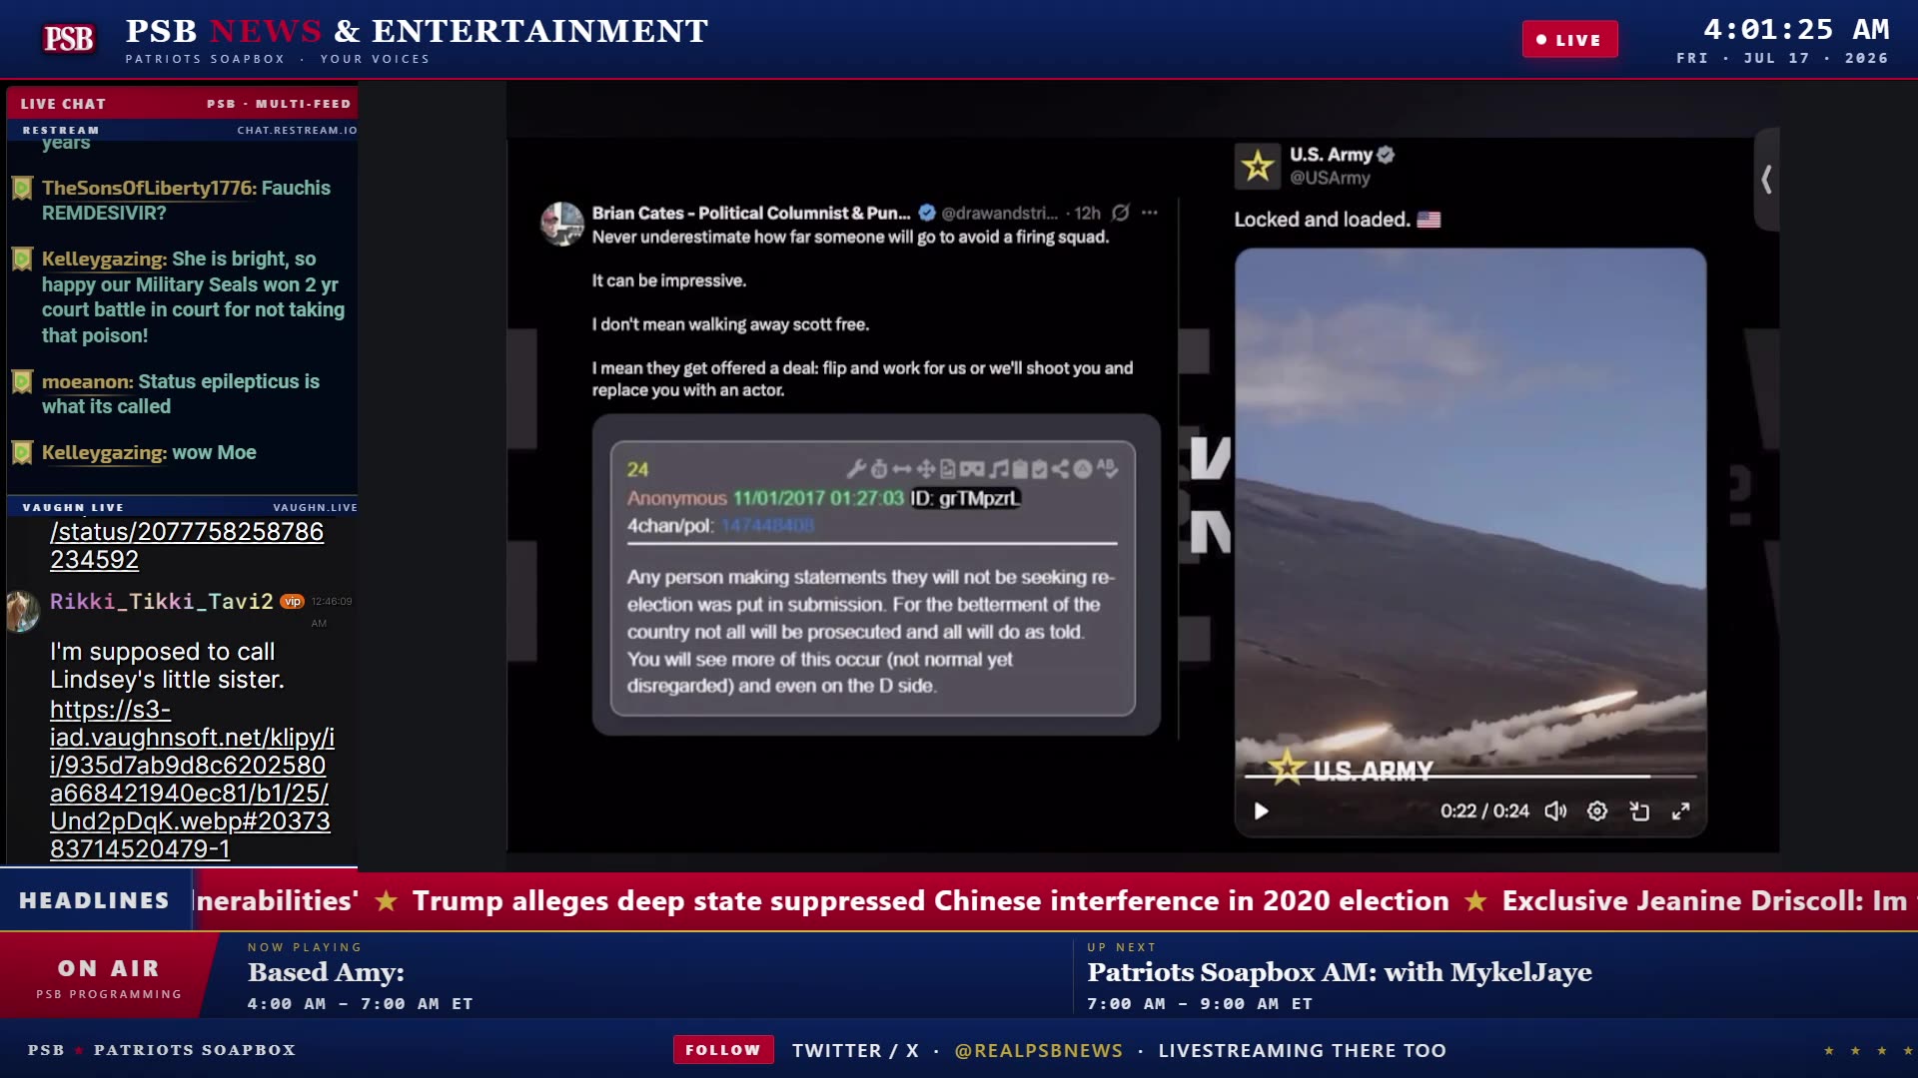Open the vaughnsoft.net klipy webp link
The image size is (1918, 1078).
pyautogui.click(x=192, y=779)
